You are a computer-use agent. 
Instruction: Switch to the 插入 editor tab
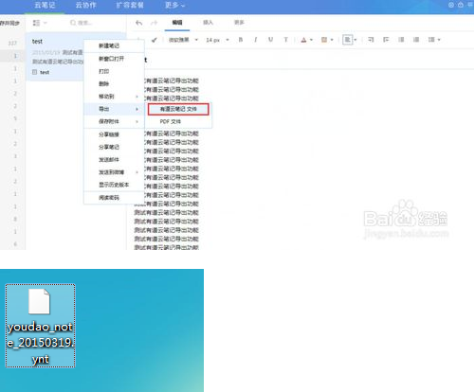point(208,23)
